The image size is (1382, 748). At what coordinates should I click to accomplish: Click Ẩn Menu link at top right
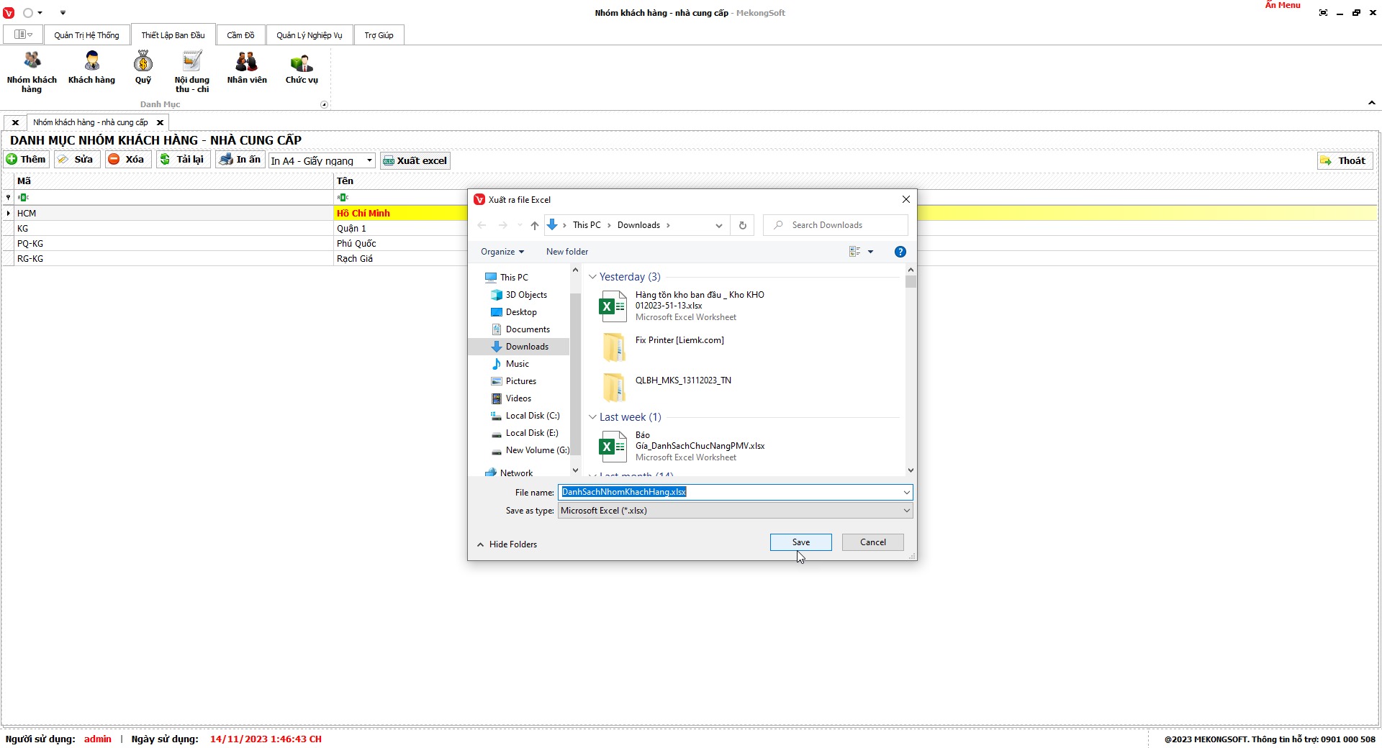1283,5
